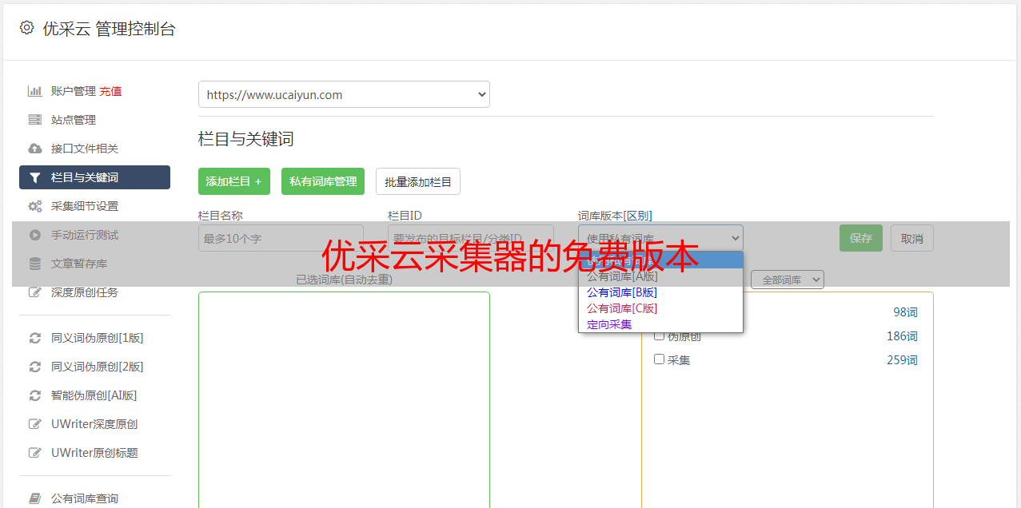Click the server icon for 站点管理
This screenshot has height=508, width=1021.
pos(35,120)
